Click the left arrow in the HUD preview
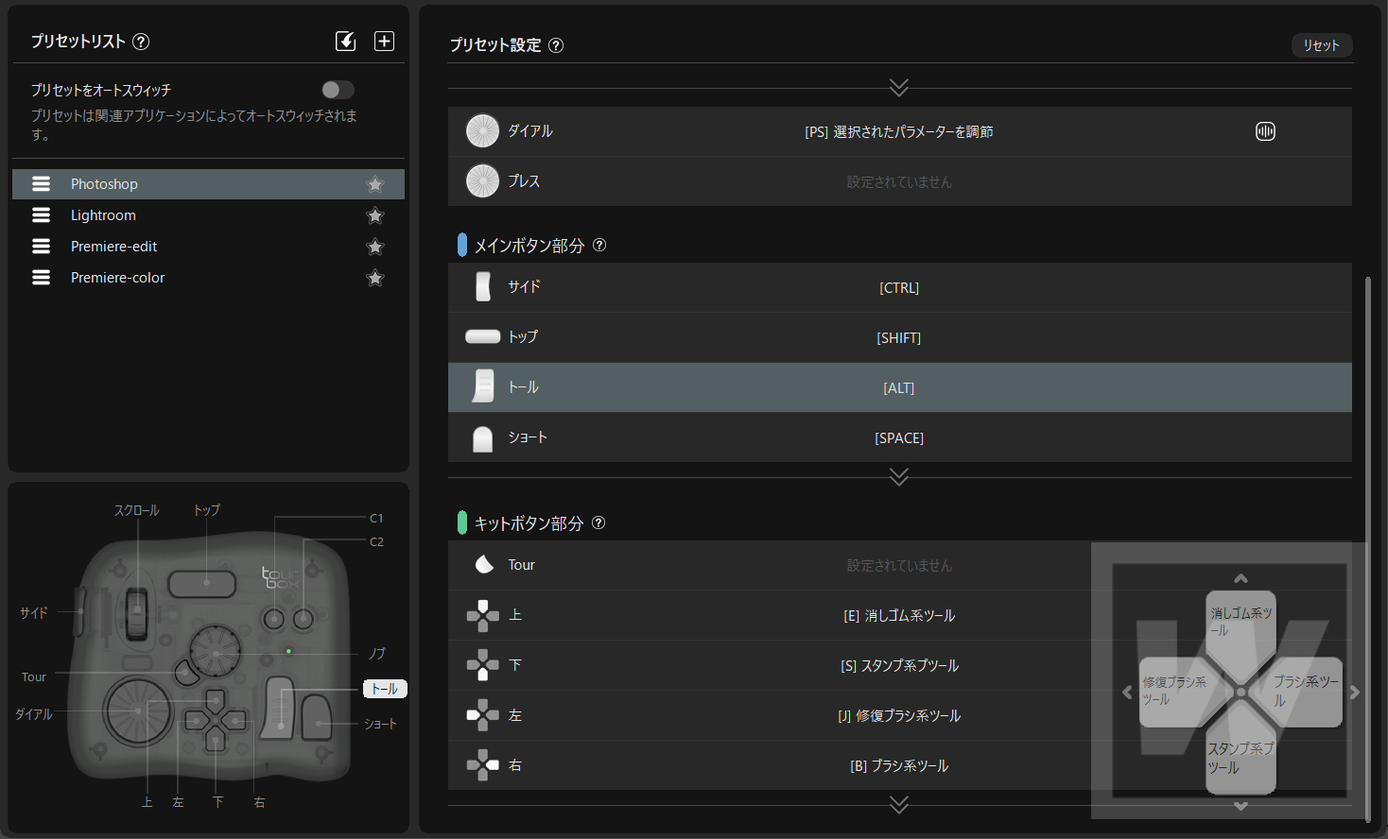 click(x=1127, y=693)
